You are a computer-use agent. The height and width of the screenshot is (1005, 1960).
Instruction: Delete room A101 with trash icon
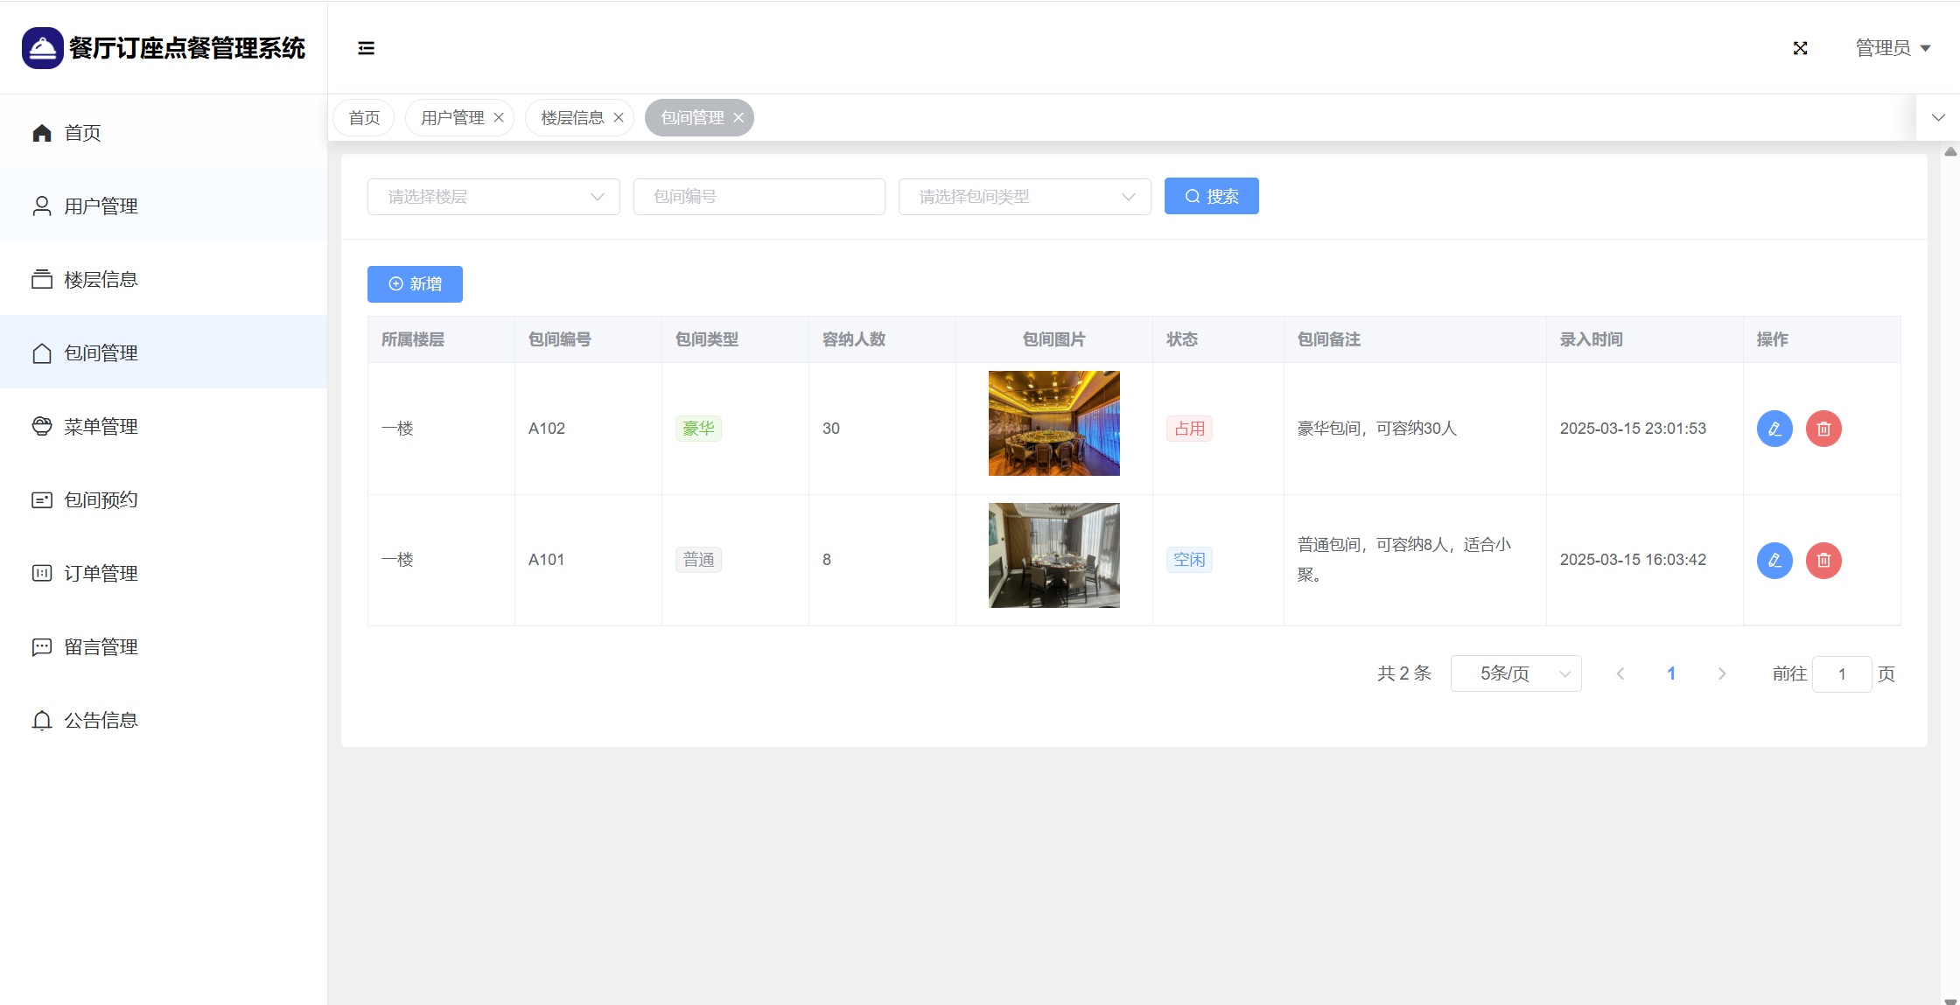click(1823, 560)
